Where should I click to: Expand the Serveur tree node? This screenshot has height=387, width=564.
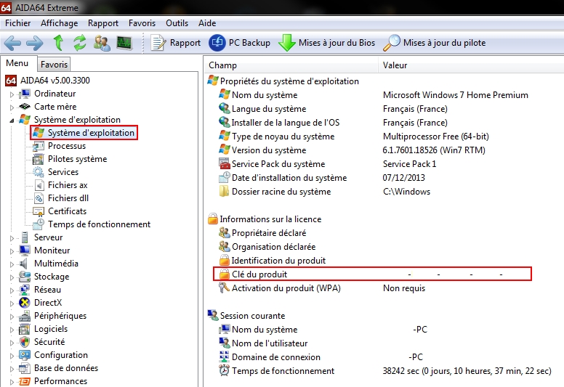pyautogui.click(x=12, y=238)
